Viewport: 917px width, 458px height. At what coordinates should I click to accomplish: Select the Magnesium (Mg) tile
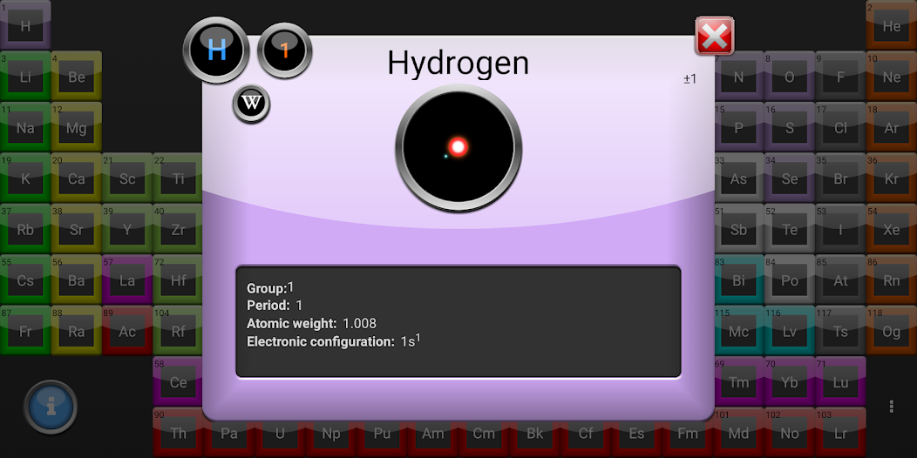coord(77,129)
